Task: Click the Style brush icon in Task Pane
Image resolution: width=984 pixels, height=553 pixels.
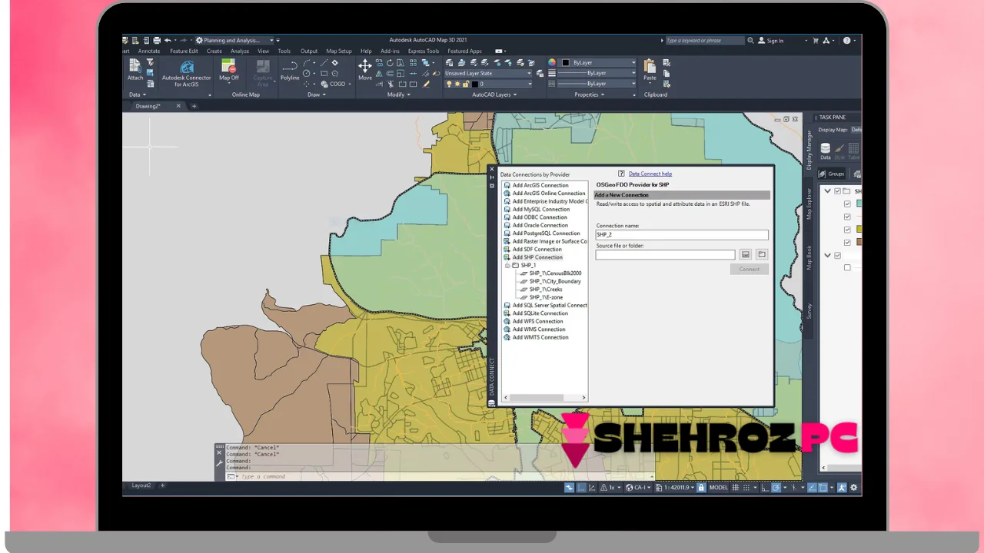Action: tap(839, 151)
